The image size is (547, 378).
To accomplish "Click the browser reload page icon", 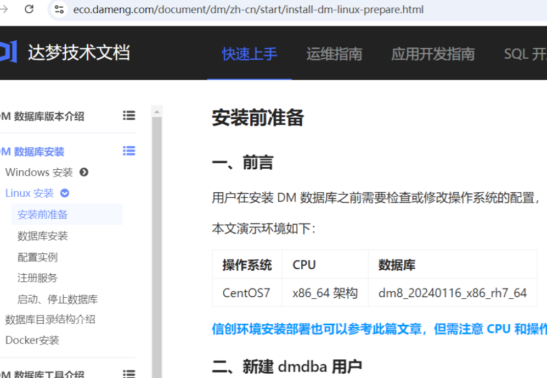I will coord(29,9).
